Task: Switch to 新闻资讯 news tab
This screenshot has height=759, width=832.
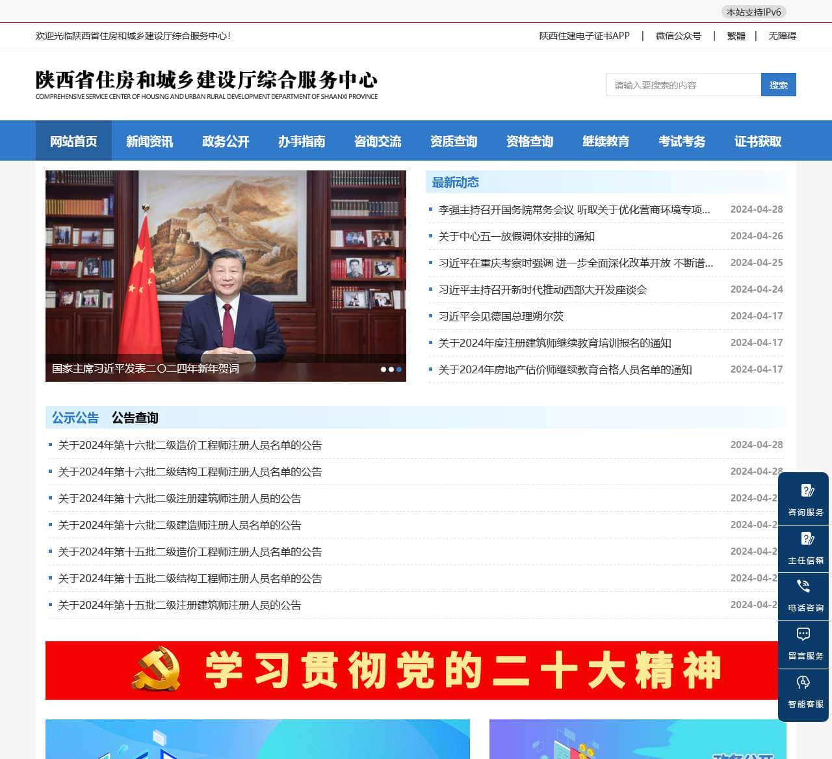Action: tap(149, 140)
